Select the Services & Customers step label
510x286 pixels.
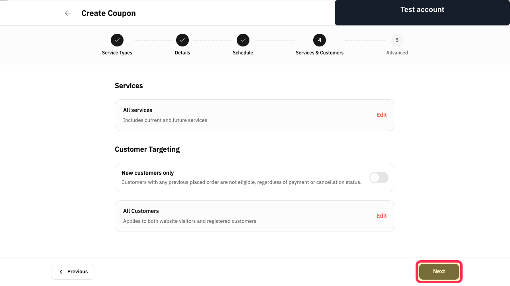click(320, 53)
